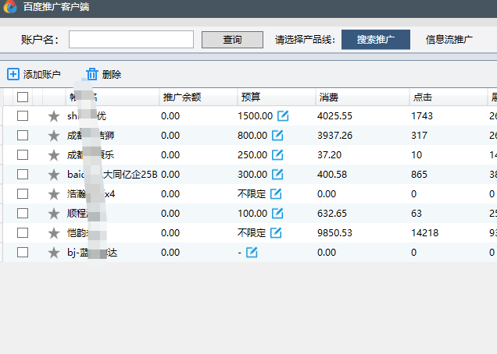Check the box for the 37.20 消费 row
This screenshot has height=354, width=497.
coord(23,154)
